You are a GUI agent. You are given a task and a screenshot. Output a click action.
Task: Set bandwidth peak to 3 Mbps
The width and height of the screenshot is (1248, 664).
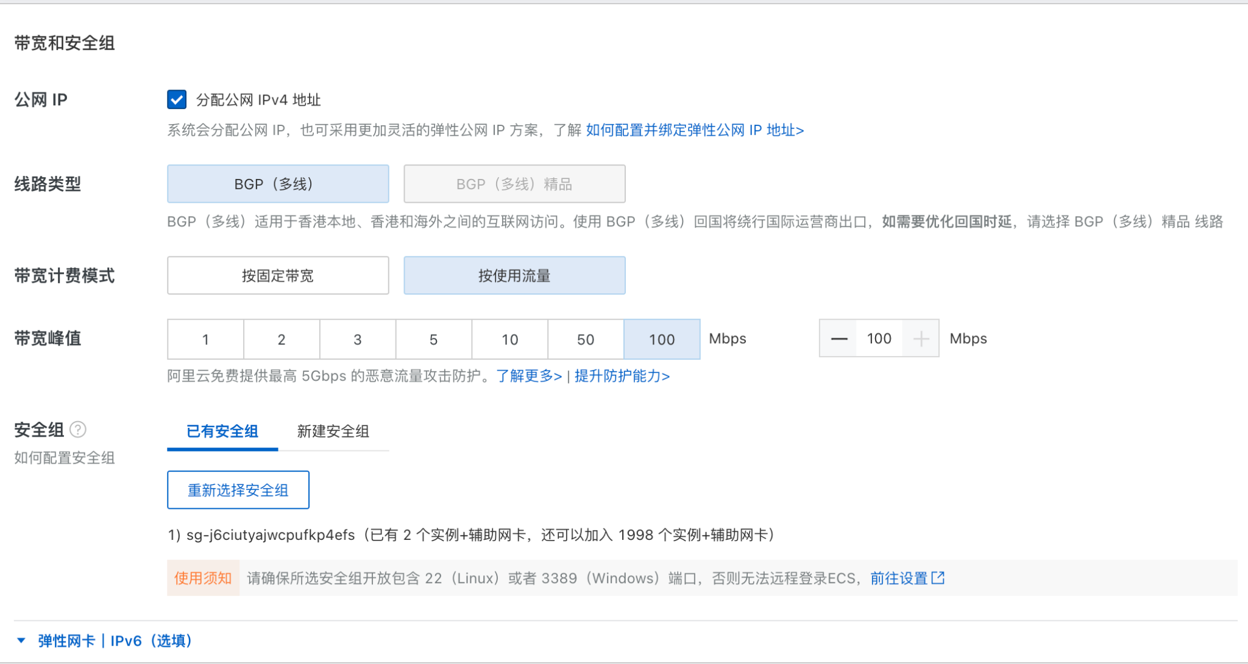click(x=358, y=339)
